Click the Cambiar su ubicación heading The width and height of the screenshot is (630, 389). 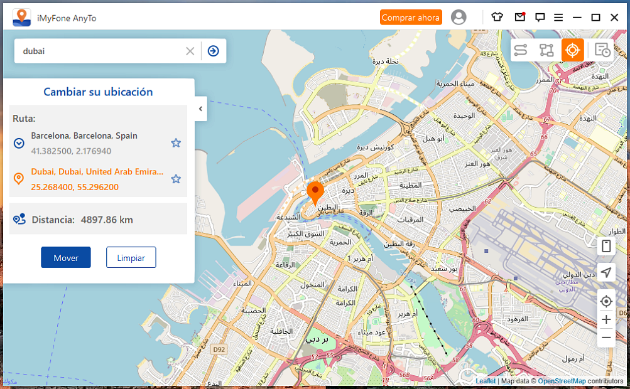point(98,92)
